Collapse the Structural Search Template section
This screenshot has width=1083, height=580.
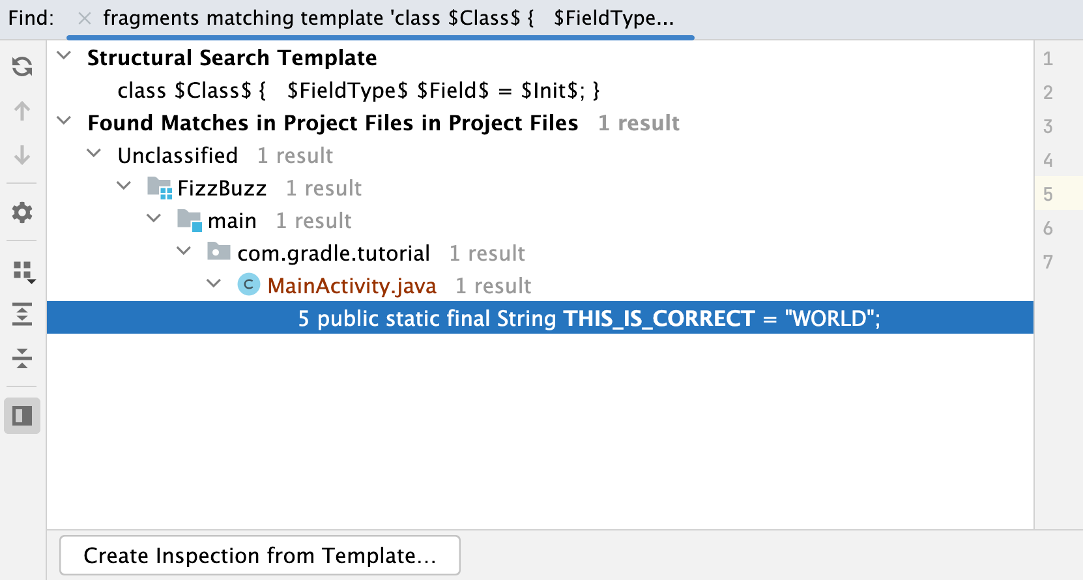63,56
